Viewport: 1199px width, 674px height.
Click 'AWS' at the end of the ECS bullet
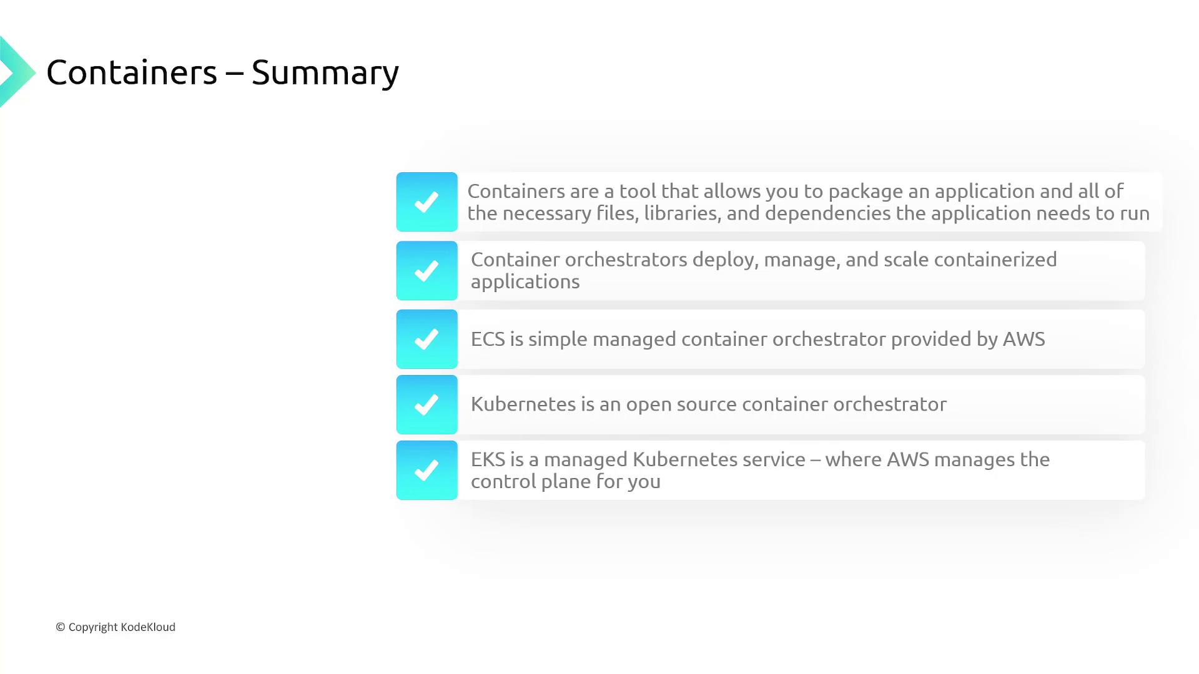[1024, 339]
